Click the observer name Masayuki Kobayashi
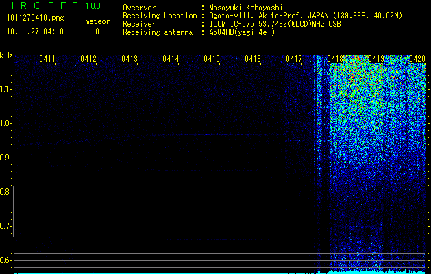 pos(246,8)
